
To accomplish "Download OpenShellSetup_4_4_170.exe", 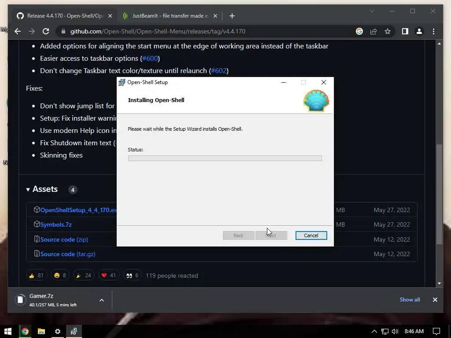I will click(78, 210).
